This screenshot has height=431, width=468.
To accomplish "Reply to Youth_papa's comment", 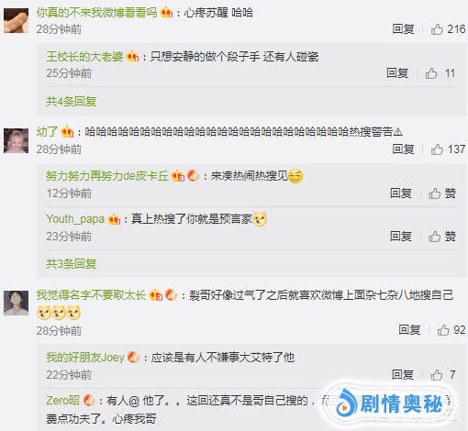I will [x=401, y=237].
